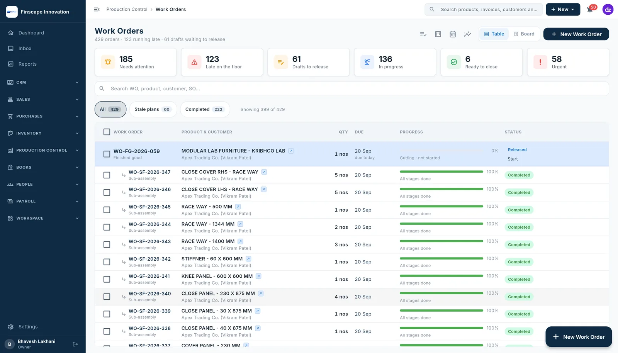Image resolution: width=618 pixels, height=353 pixels.
Task: Select checkbox for WO-SF-2026-347
Action: pyautogui.click(x=107, y=175)
